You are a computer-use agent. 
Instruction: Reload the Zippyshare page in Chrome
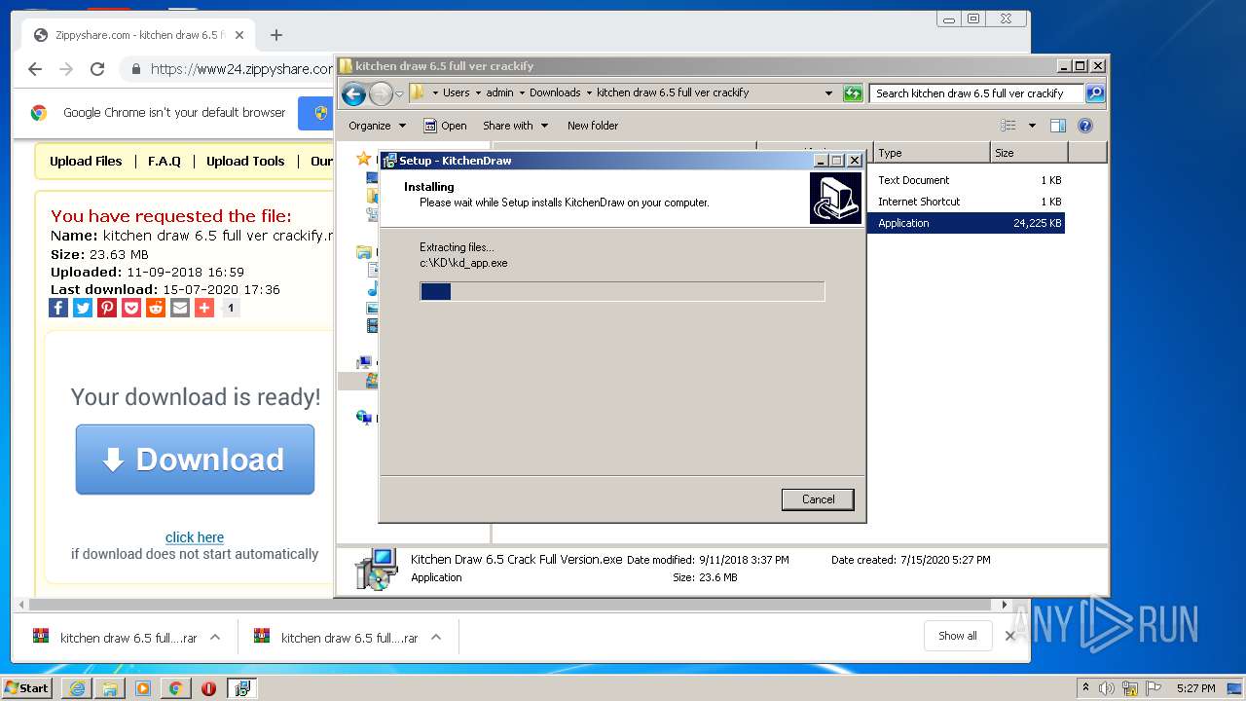tap(97, 69)
